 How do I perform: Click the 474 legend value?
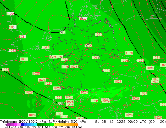click(8, 127)
